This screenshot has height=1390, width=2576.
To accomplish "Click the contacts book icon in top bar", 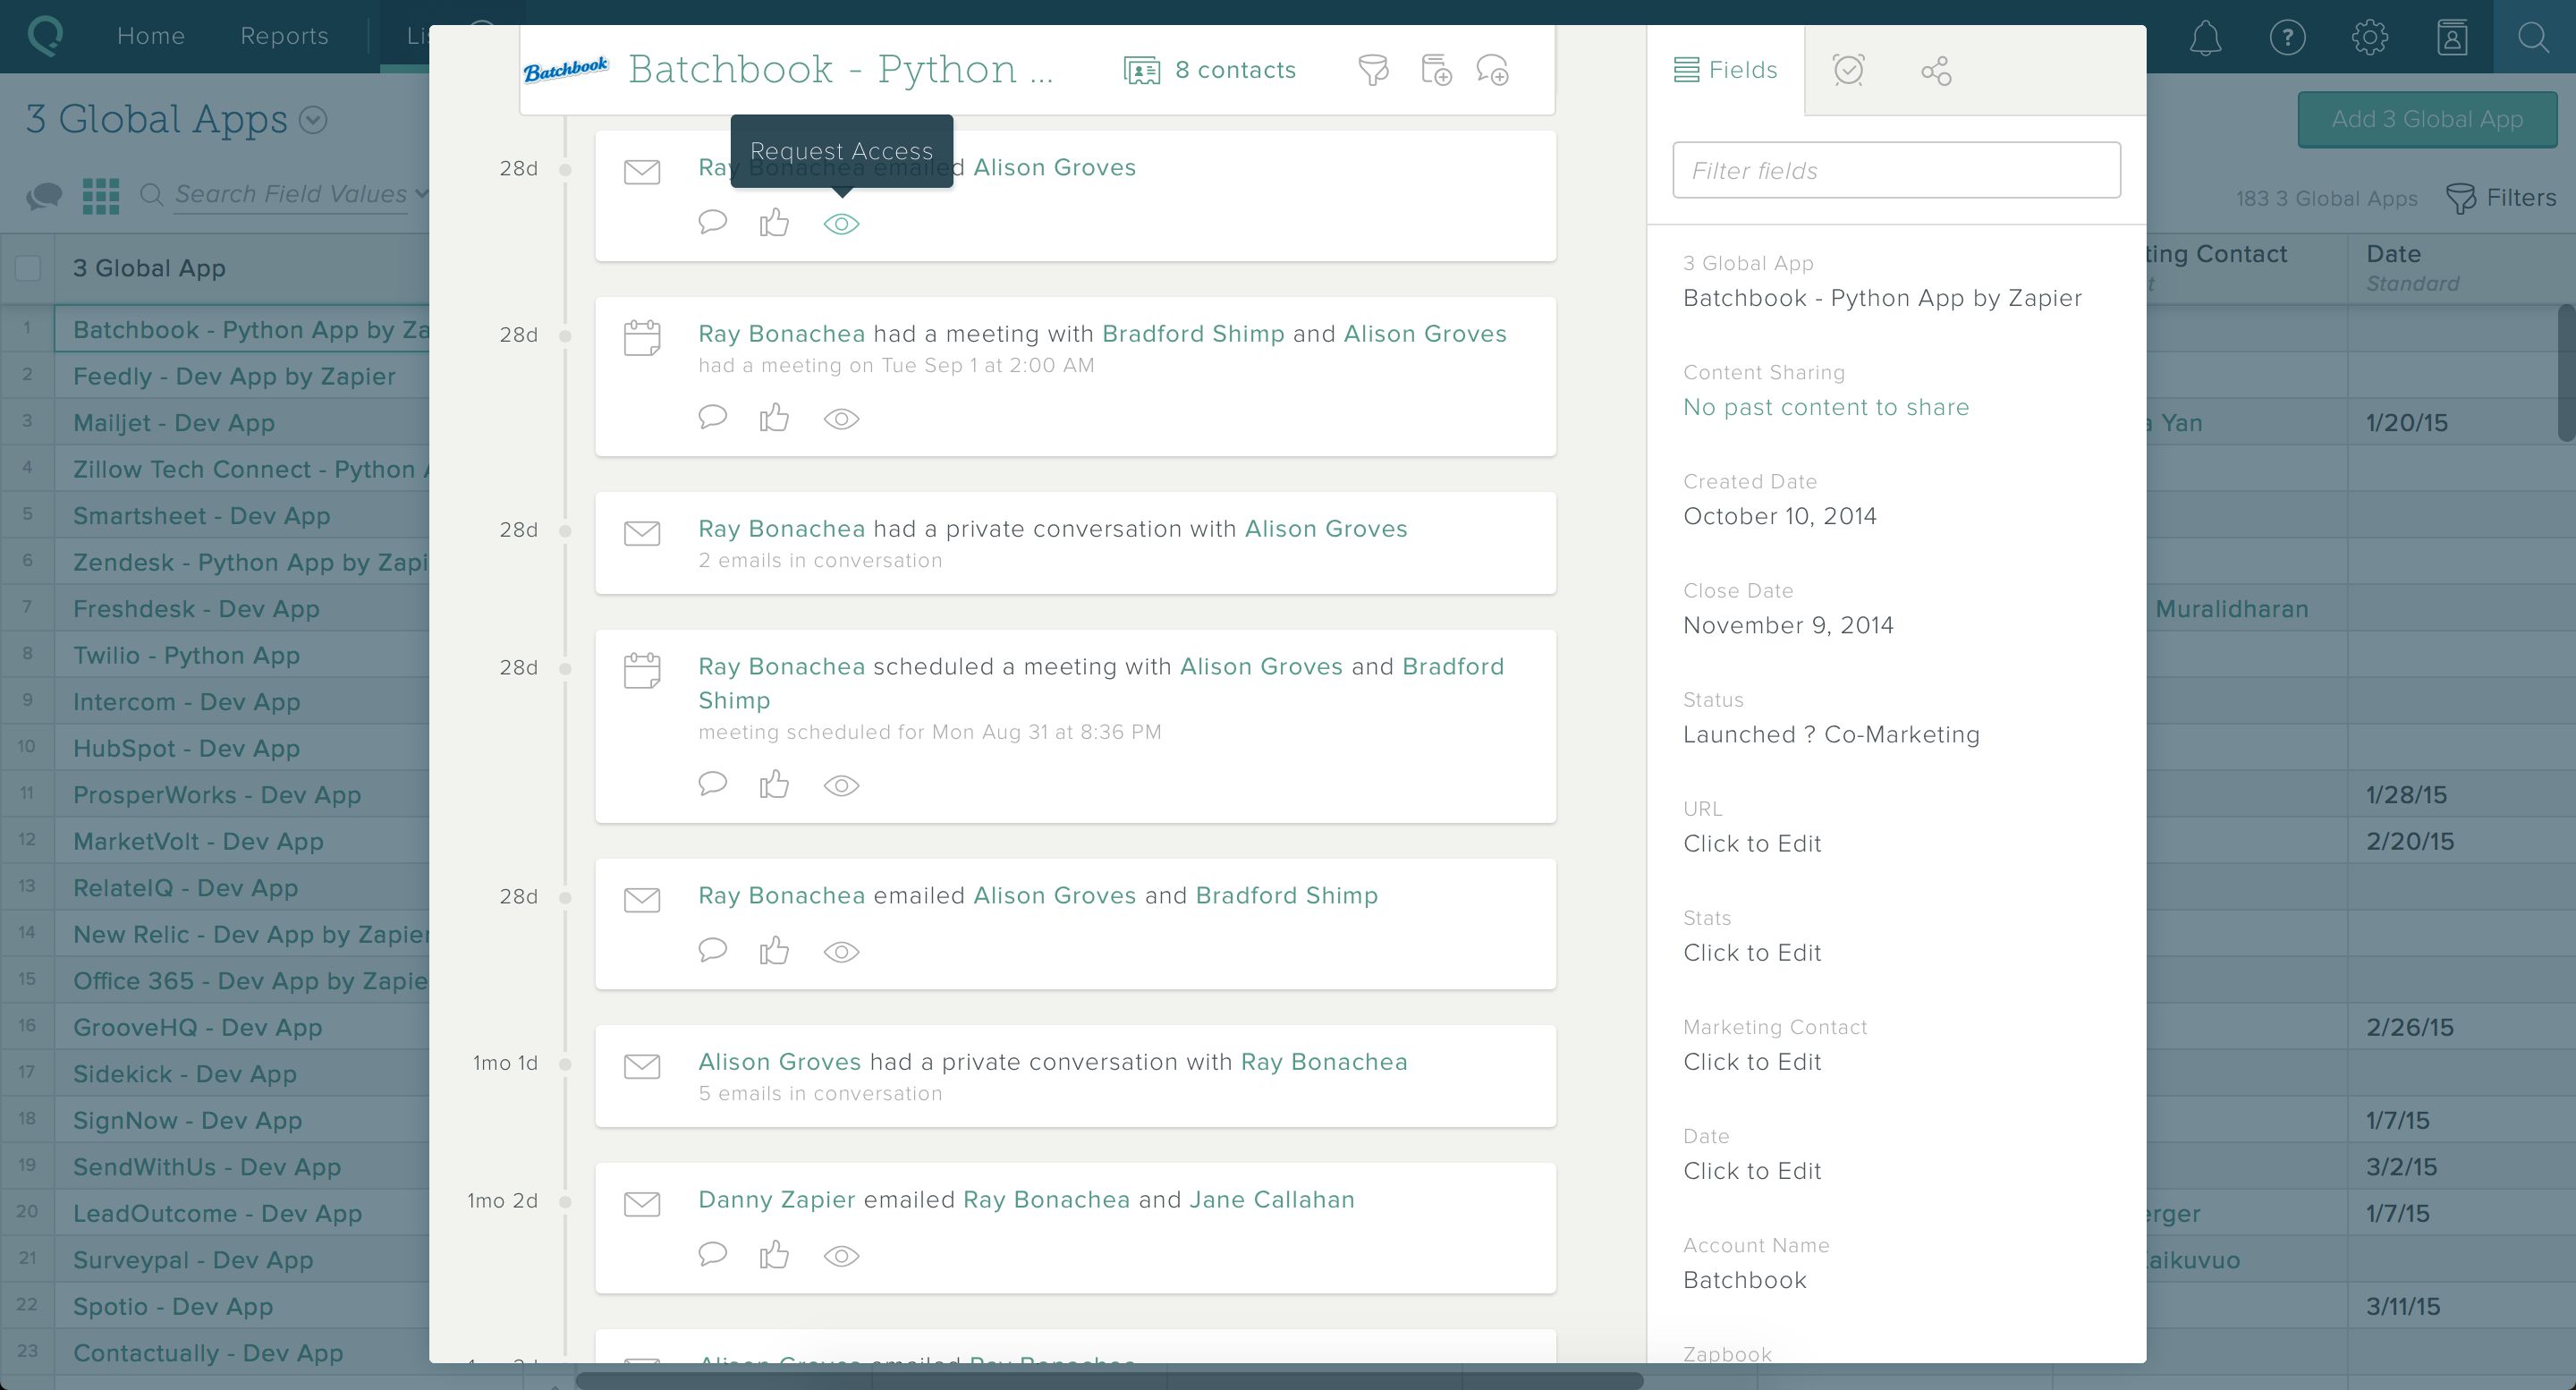I will pos(2451,38).
